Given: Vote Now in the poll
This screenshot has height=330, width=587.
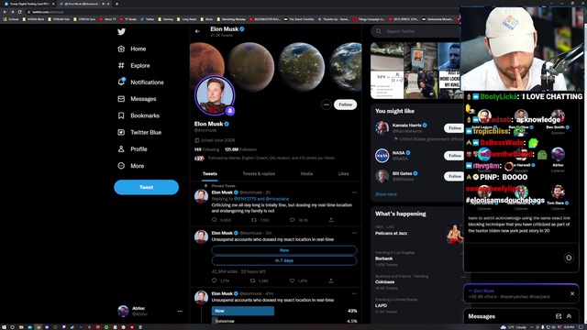Looking at the screenshot, I should (x=284, y=250).
